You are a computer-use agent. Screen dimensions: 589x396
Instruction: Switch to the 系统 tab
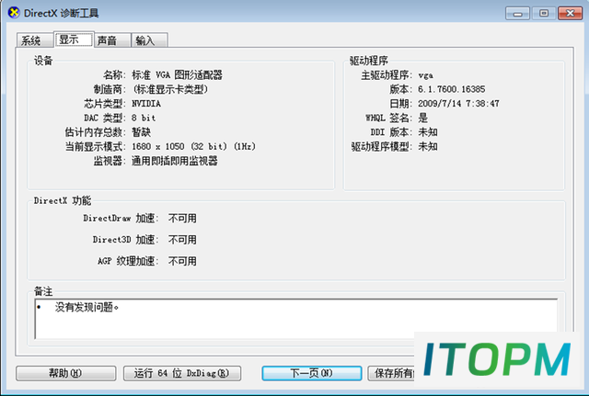tap(35, 40)
